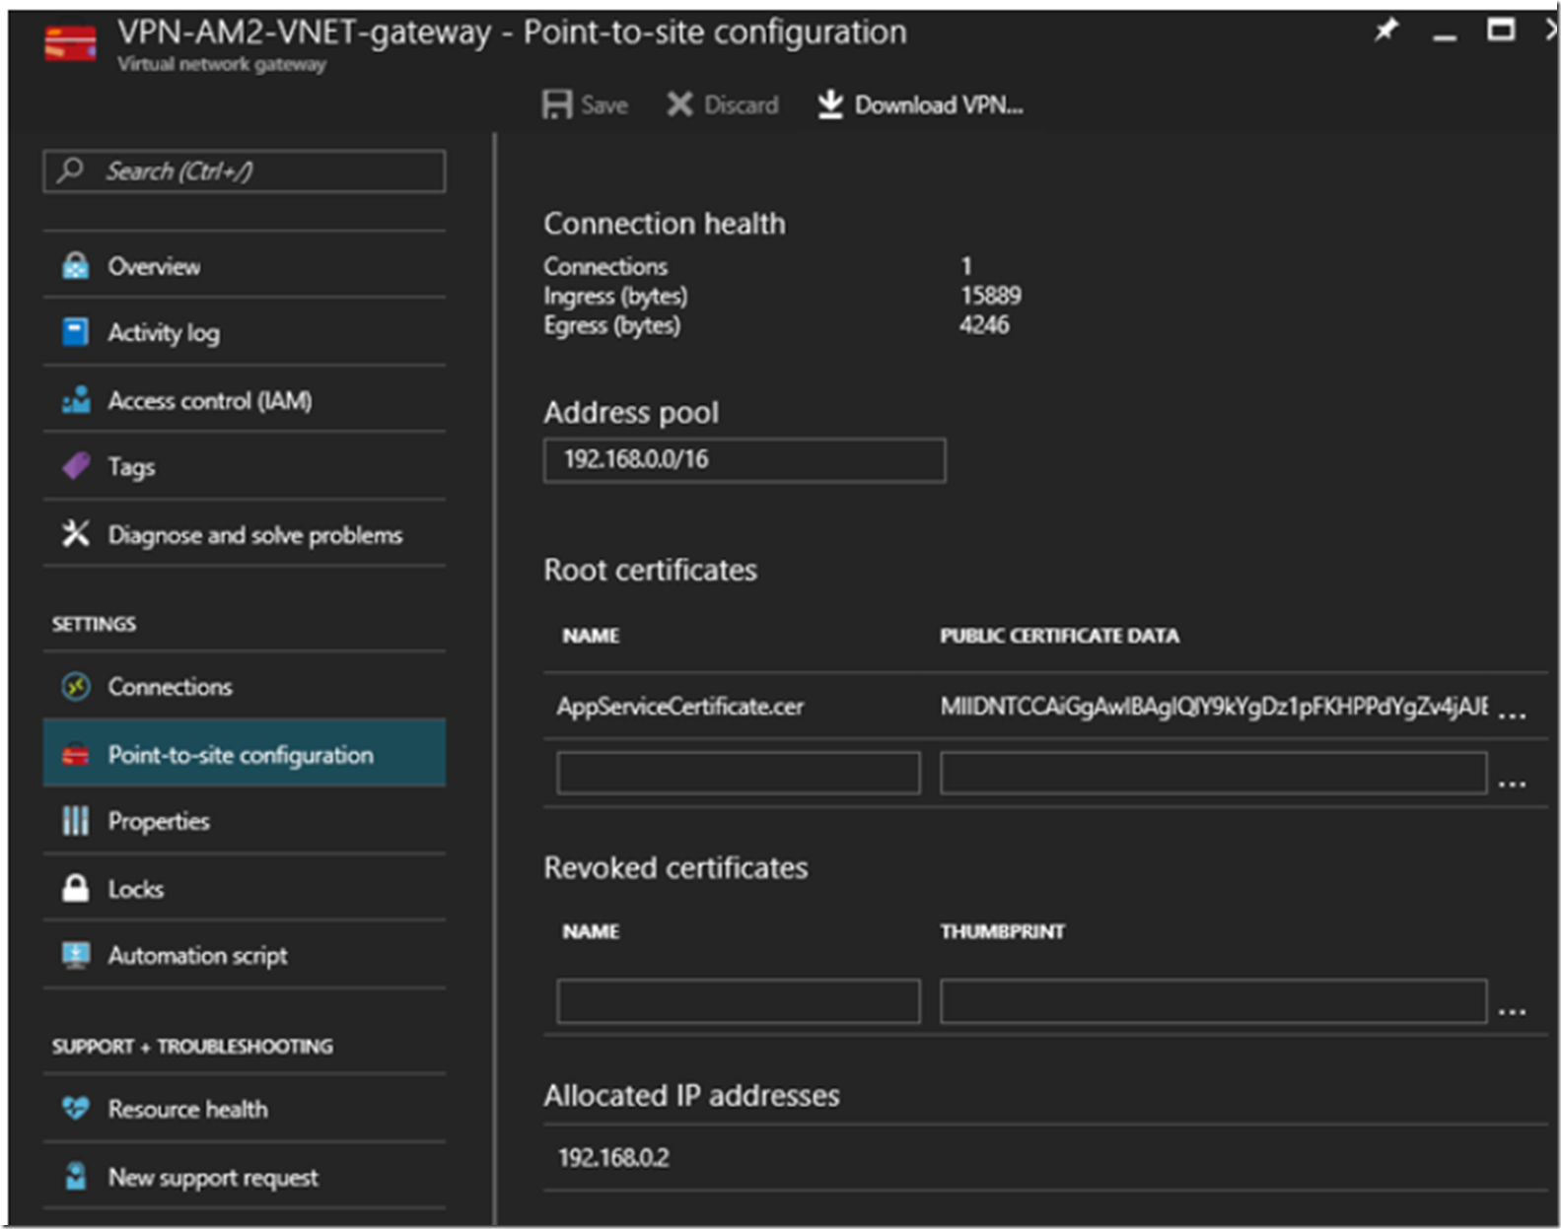
Task: Select Connections under Settings
Action: coord(245,686)
